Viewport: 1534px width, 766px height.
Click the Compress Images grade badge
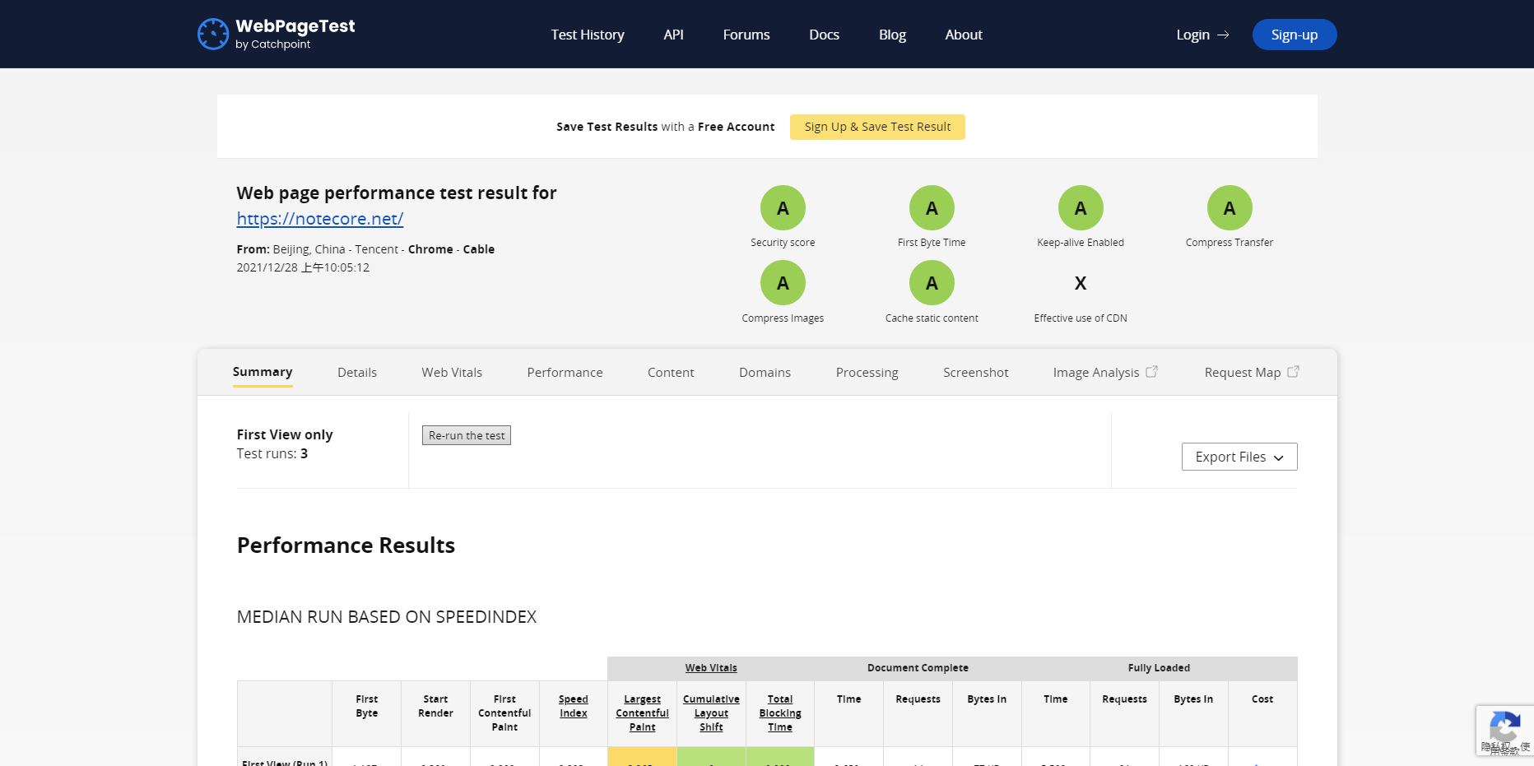point(782,283)
